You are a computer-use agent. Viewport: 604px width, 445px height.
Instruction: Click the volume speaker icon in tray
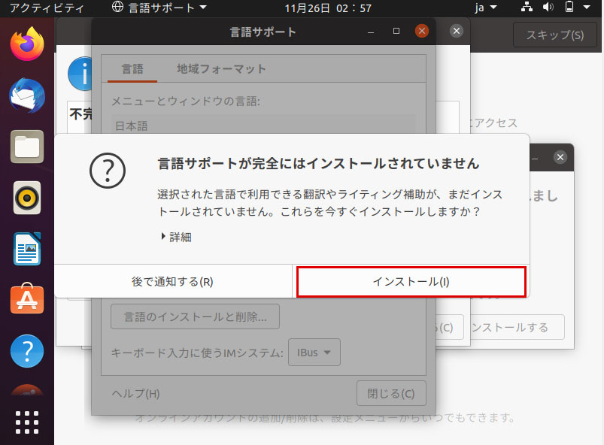pos(548,7)
